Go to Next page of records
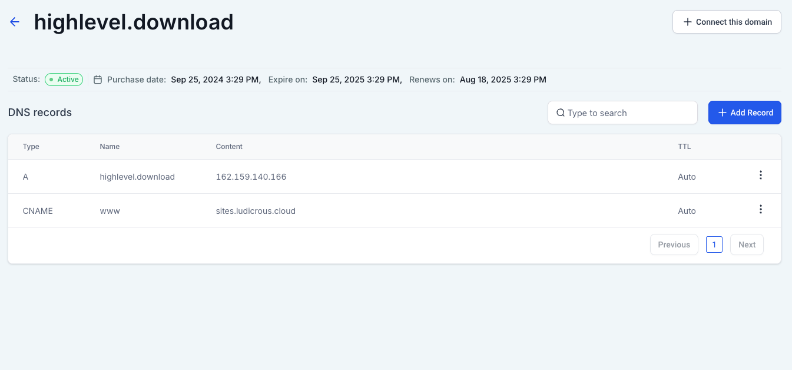The width and height of the screenshot is (792, 370). coord(747,245)
